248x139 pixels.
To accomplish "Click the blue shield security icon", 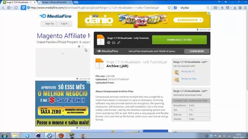I will point(23,8).
